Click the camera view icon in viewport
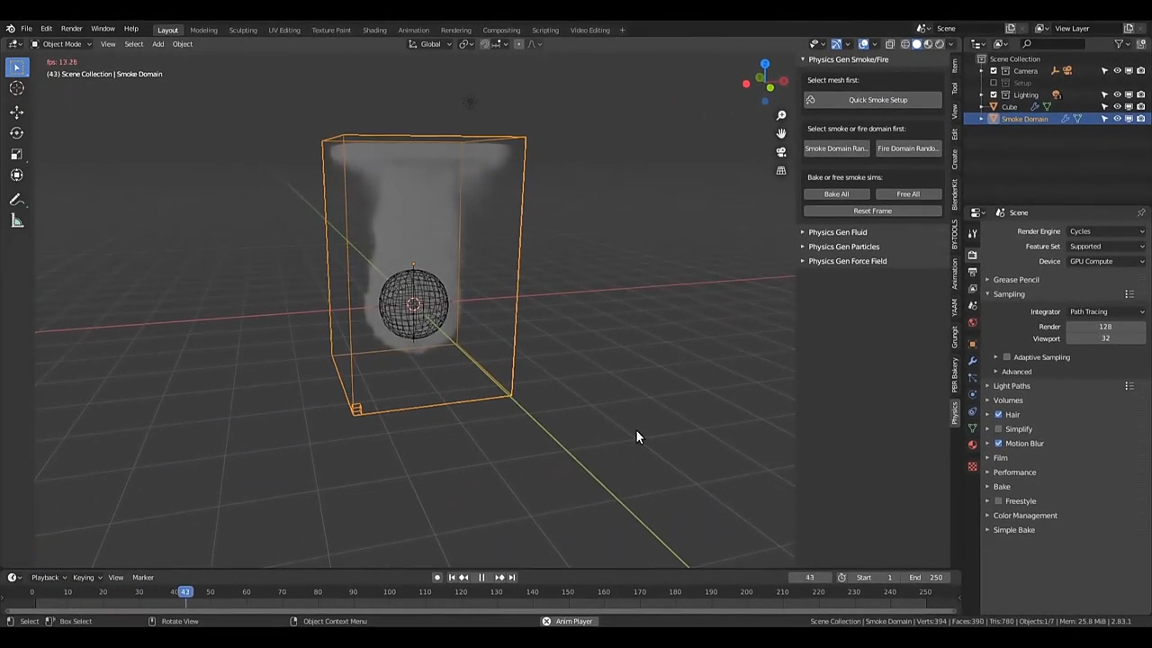Viewport: 1152px width, 648px height. point(781,152)
